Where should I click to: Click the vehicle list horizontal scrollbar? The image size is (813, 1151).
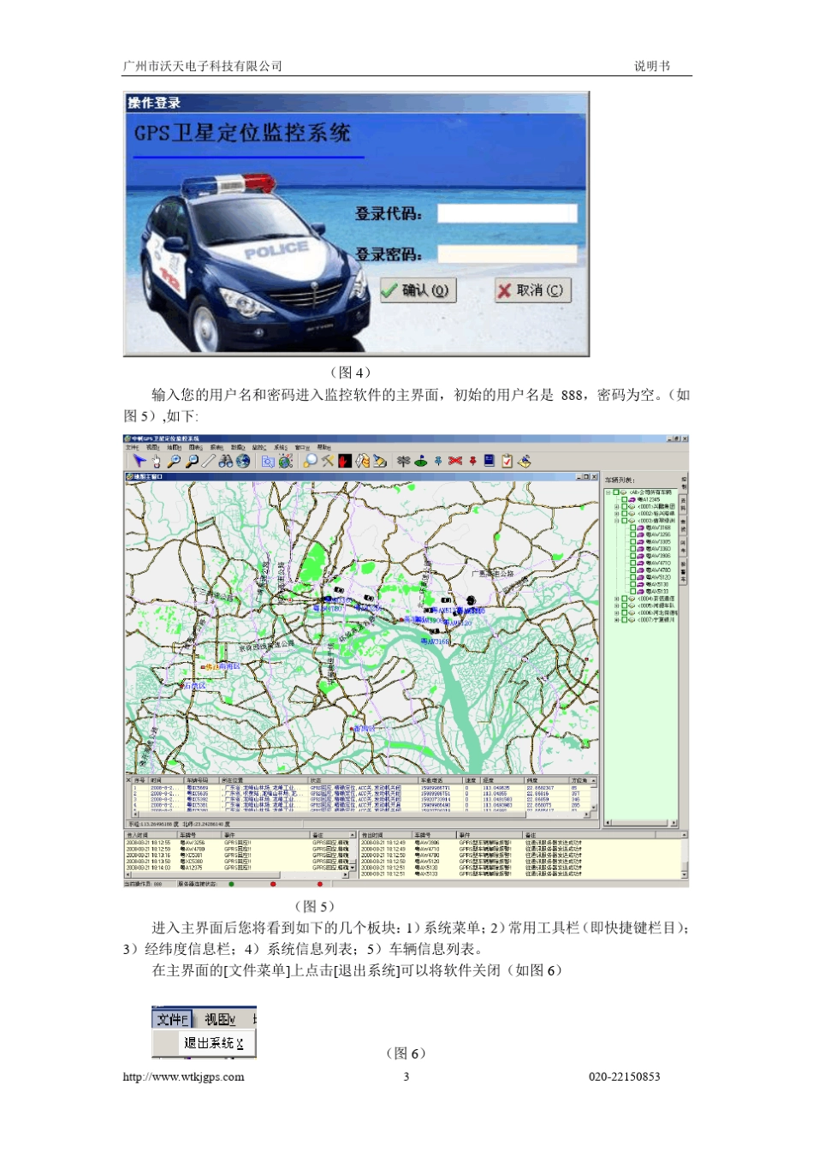click(x=641, y=823)
